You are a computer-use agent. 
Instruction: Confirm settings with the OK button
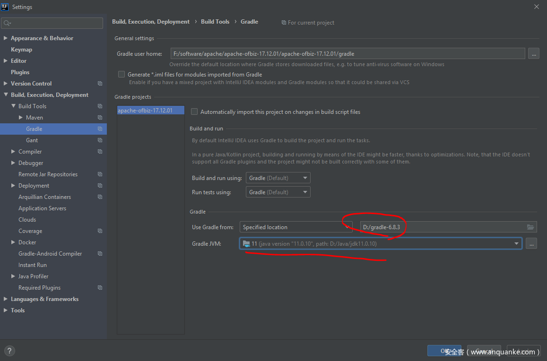click(444, 351)
